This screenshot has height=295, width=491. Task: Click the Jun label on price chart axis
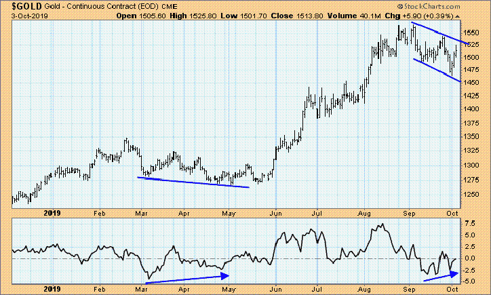tap(275, 214)
